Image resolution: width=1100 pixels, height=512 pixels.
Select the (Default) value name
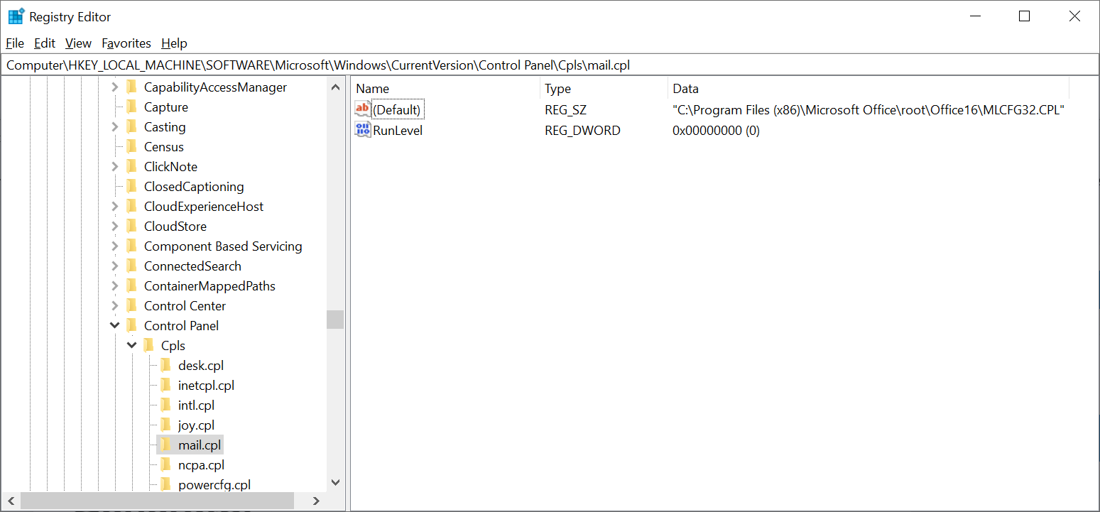tap(397, 110)
